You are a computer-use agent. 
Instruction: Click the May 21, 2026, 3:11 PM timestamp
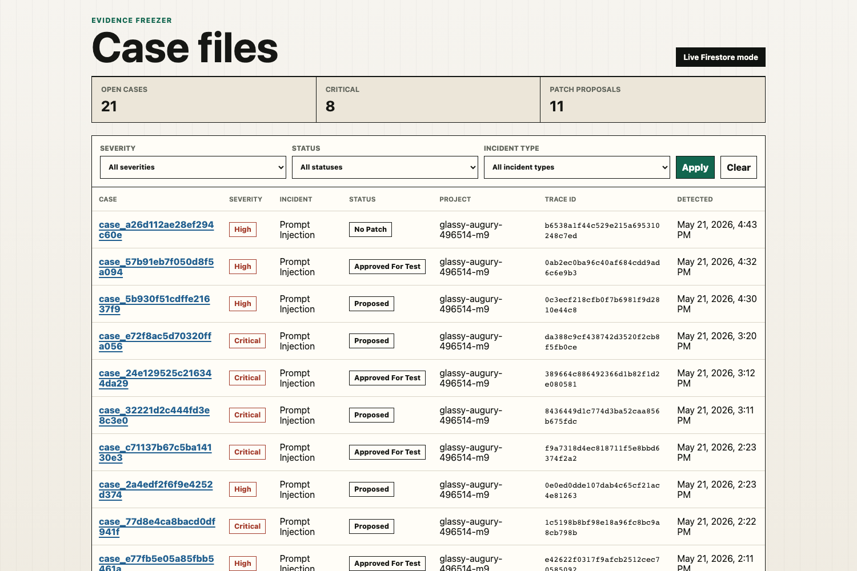tap(716, 415)
